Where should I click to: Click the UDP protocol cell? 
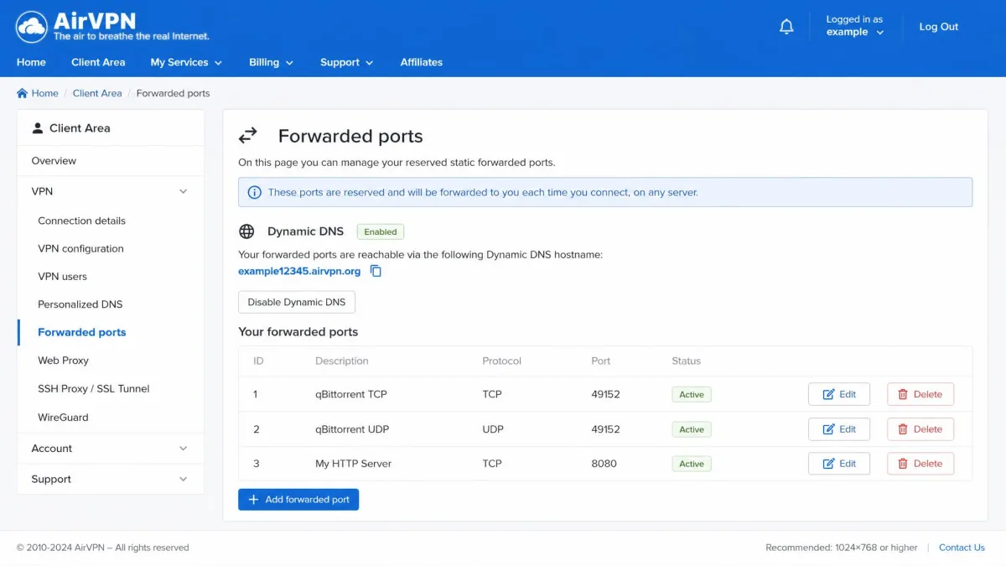click(492, 428)
